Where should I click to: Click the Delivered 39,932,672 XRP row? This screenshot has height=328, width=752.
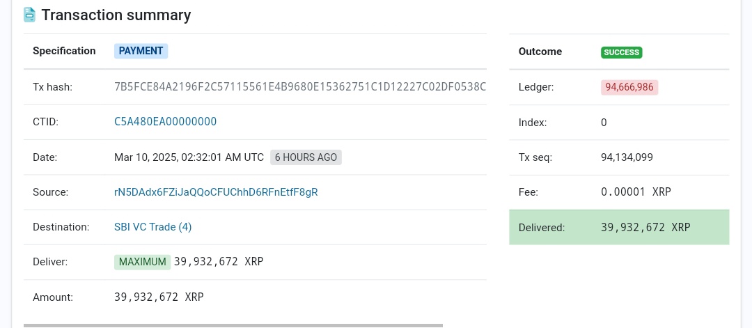(619, 227)
